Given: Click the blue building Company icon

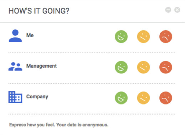Looking at the screenshot, I should pyautogui.click(x=15, y=97).
